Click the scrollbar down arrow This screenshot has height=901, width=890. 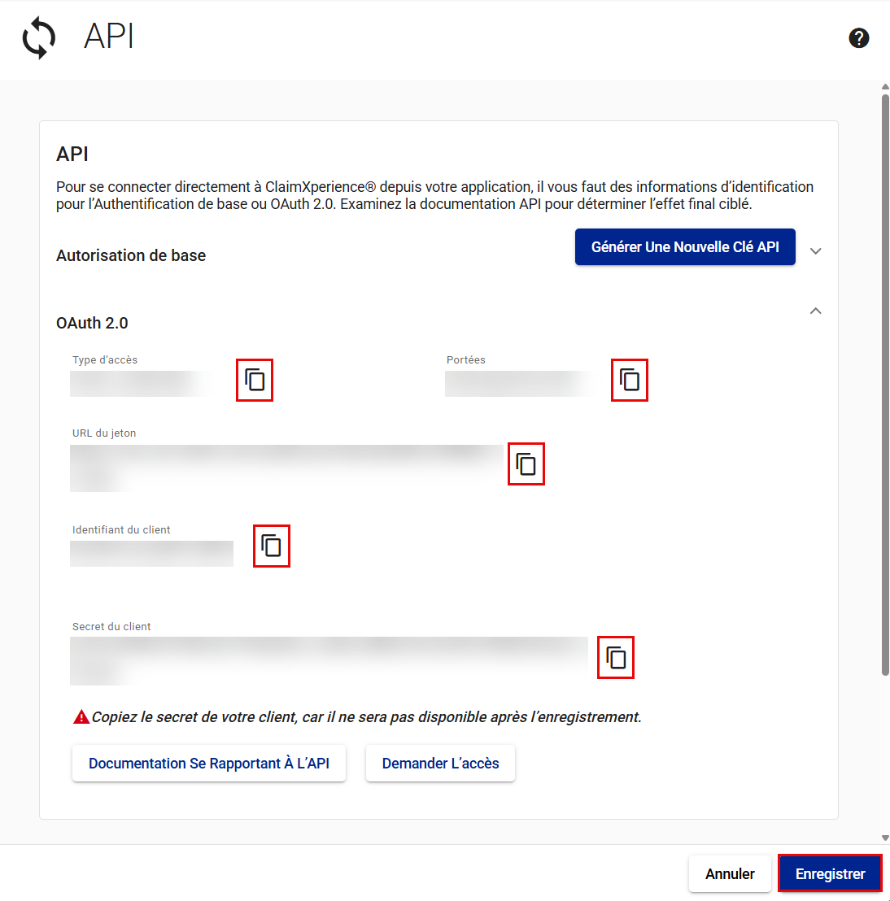[885, 838]
